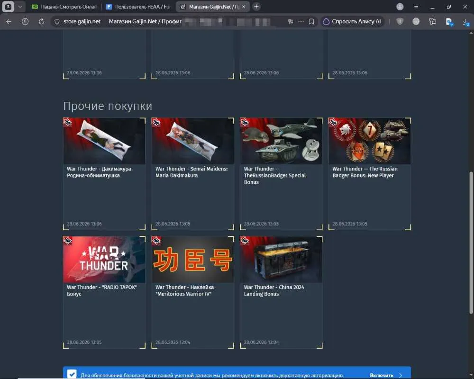Click the shield protection icon in toolbar
The image size is (474, 379).
tap(400, 21)
